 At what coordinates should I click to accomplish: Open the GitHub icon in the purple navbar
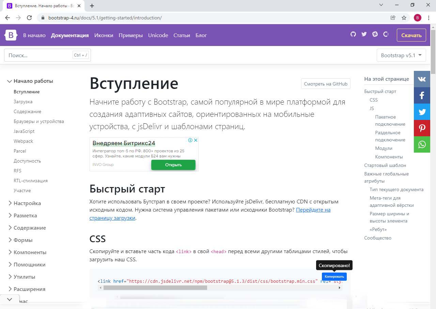353,34
